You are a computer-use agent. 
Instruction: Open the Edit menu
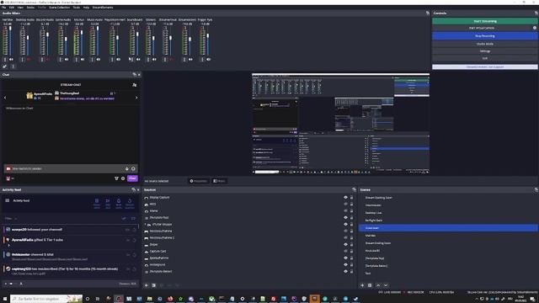12,8
